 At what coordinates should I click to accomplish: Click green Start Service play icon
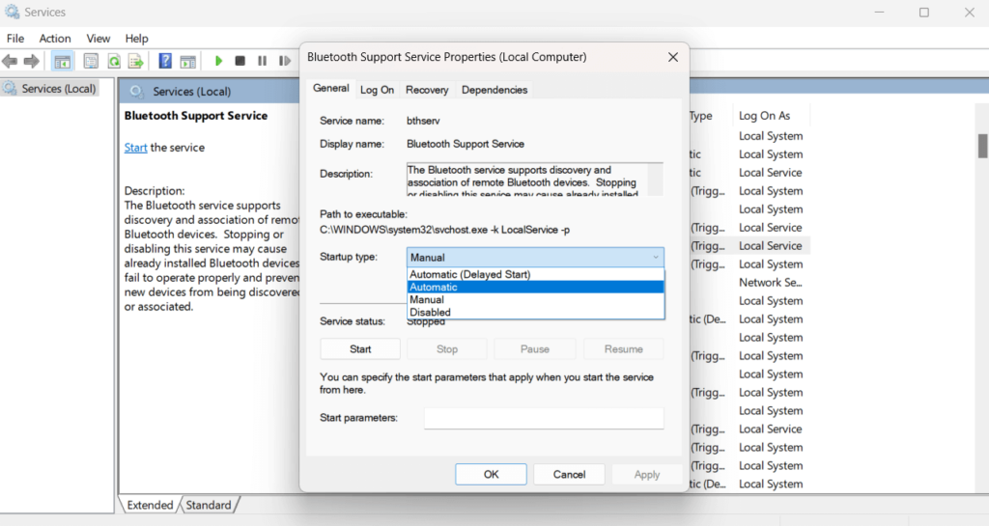(x=219, y=61)
